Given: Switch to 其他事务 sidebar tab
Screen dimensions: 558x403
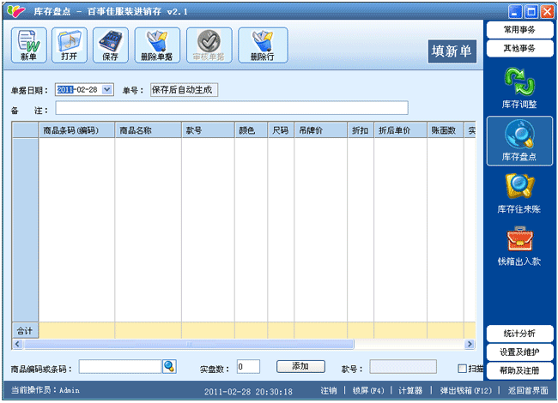Looking at the screenshot, I should pyautogui.click(x=519, y=48).
